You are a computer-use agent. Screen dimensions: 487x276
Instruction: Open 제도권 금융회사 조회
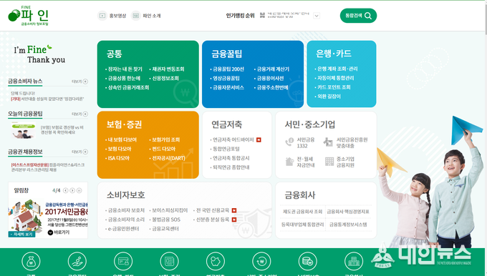point(302,212)
